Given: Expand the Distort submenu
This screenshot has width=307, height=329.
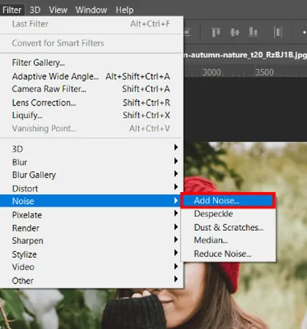Looking at the screenshot, I should tap(91, 188).
